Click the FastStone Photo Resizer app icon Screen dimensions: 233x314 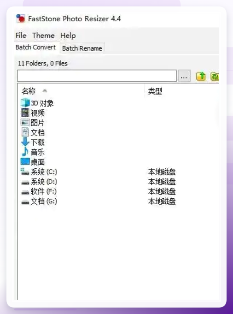(20, 18)
